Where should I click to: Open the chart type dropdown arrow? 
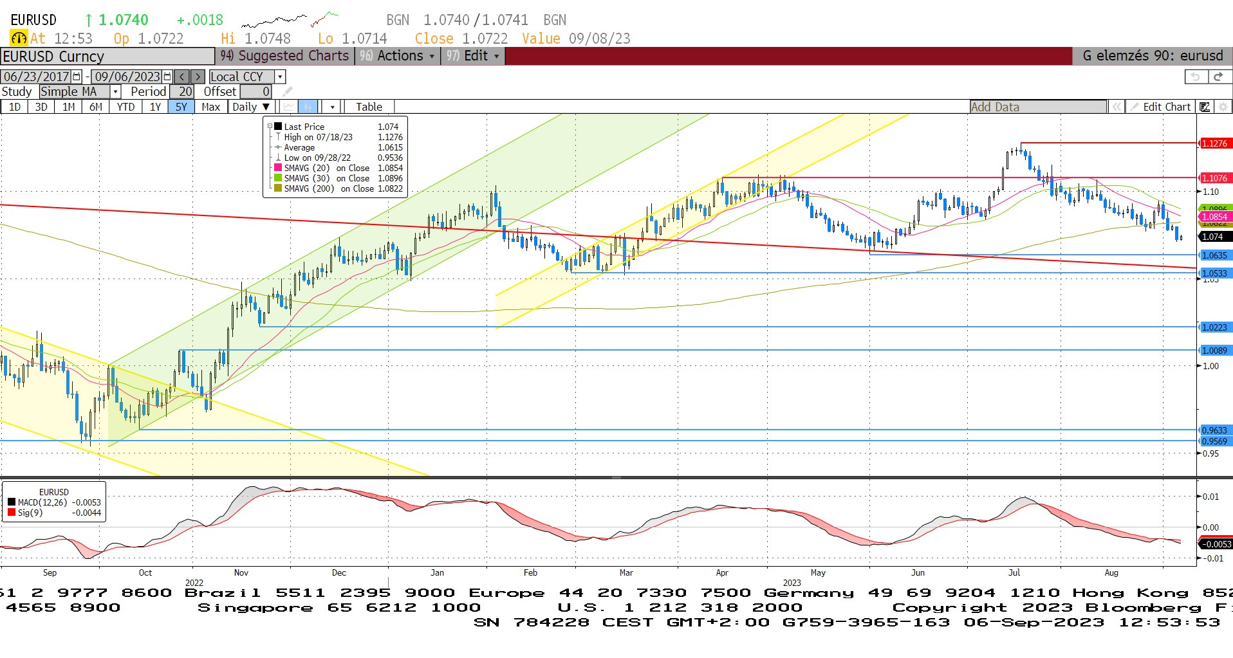pyautogui.click(x=332, y=107)
